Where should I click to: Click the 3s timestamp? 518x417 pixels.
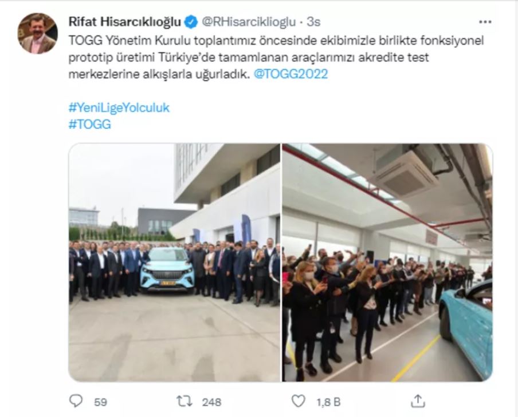[x=313, y=22]
